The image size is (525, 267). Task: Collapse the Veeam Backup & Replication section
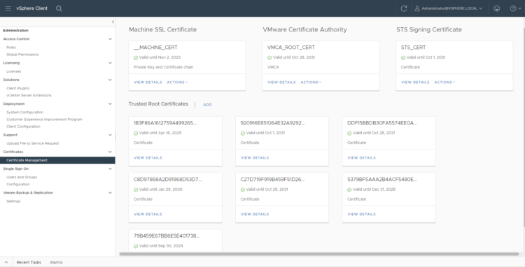(110, 193)
